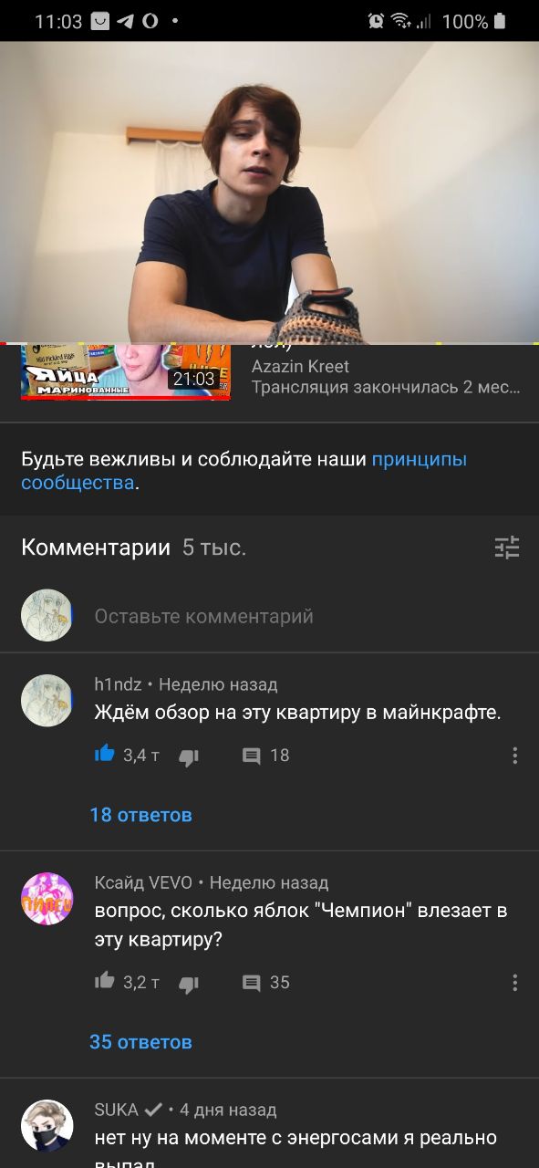Open Ксайд VEVO profile avatar
The image size is (539, 1168).
coord(47,899)
